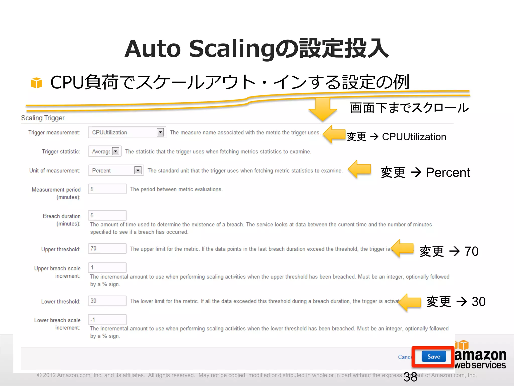Click the '画面下までスクロール' annotation text
The width and height of the screenshot is (514, 386).
(x=409, y=108)
